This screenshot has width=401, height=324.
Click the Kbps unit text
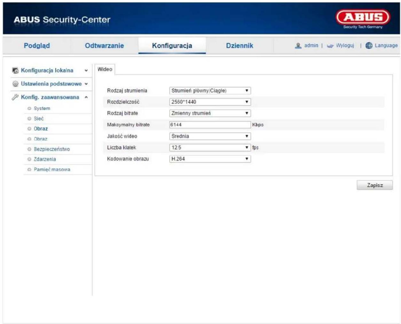coord(258,125)
